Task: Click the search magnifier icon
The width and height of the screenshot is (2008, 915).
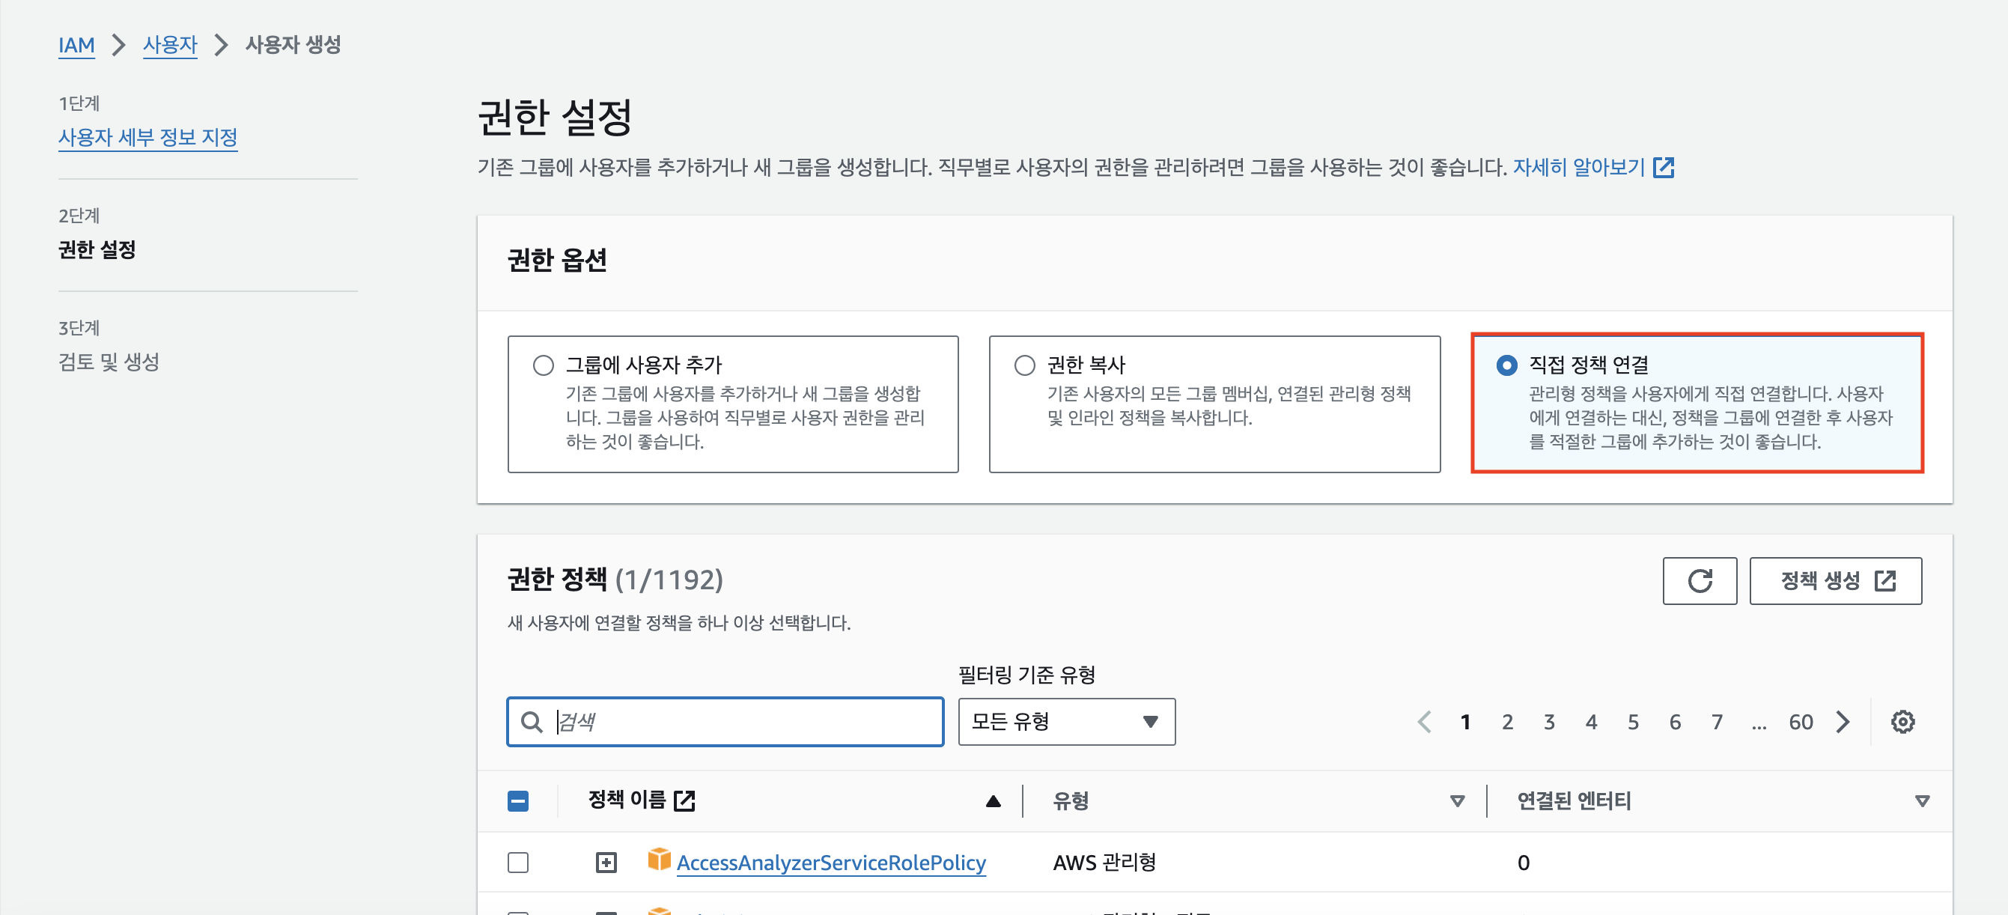Action: 532,722
